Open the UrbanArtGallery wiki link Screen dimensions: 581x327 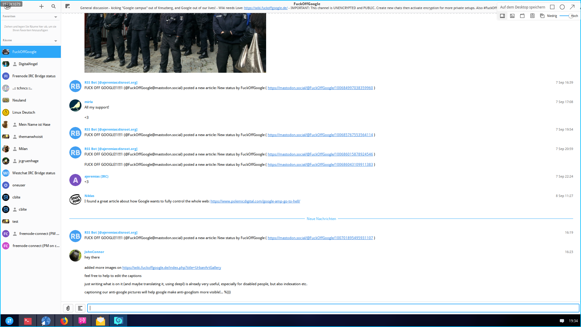171,268
